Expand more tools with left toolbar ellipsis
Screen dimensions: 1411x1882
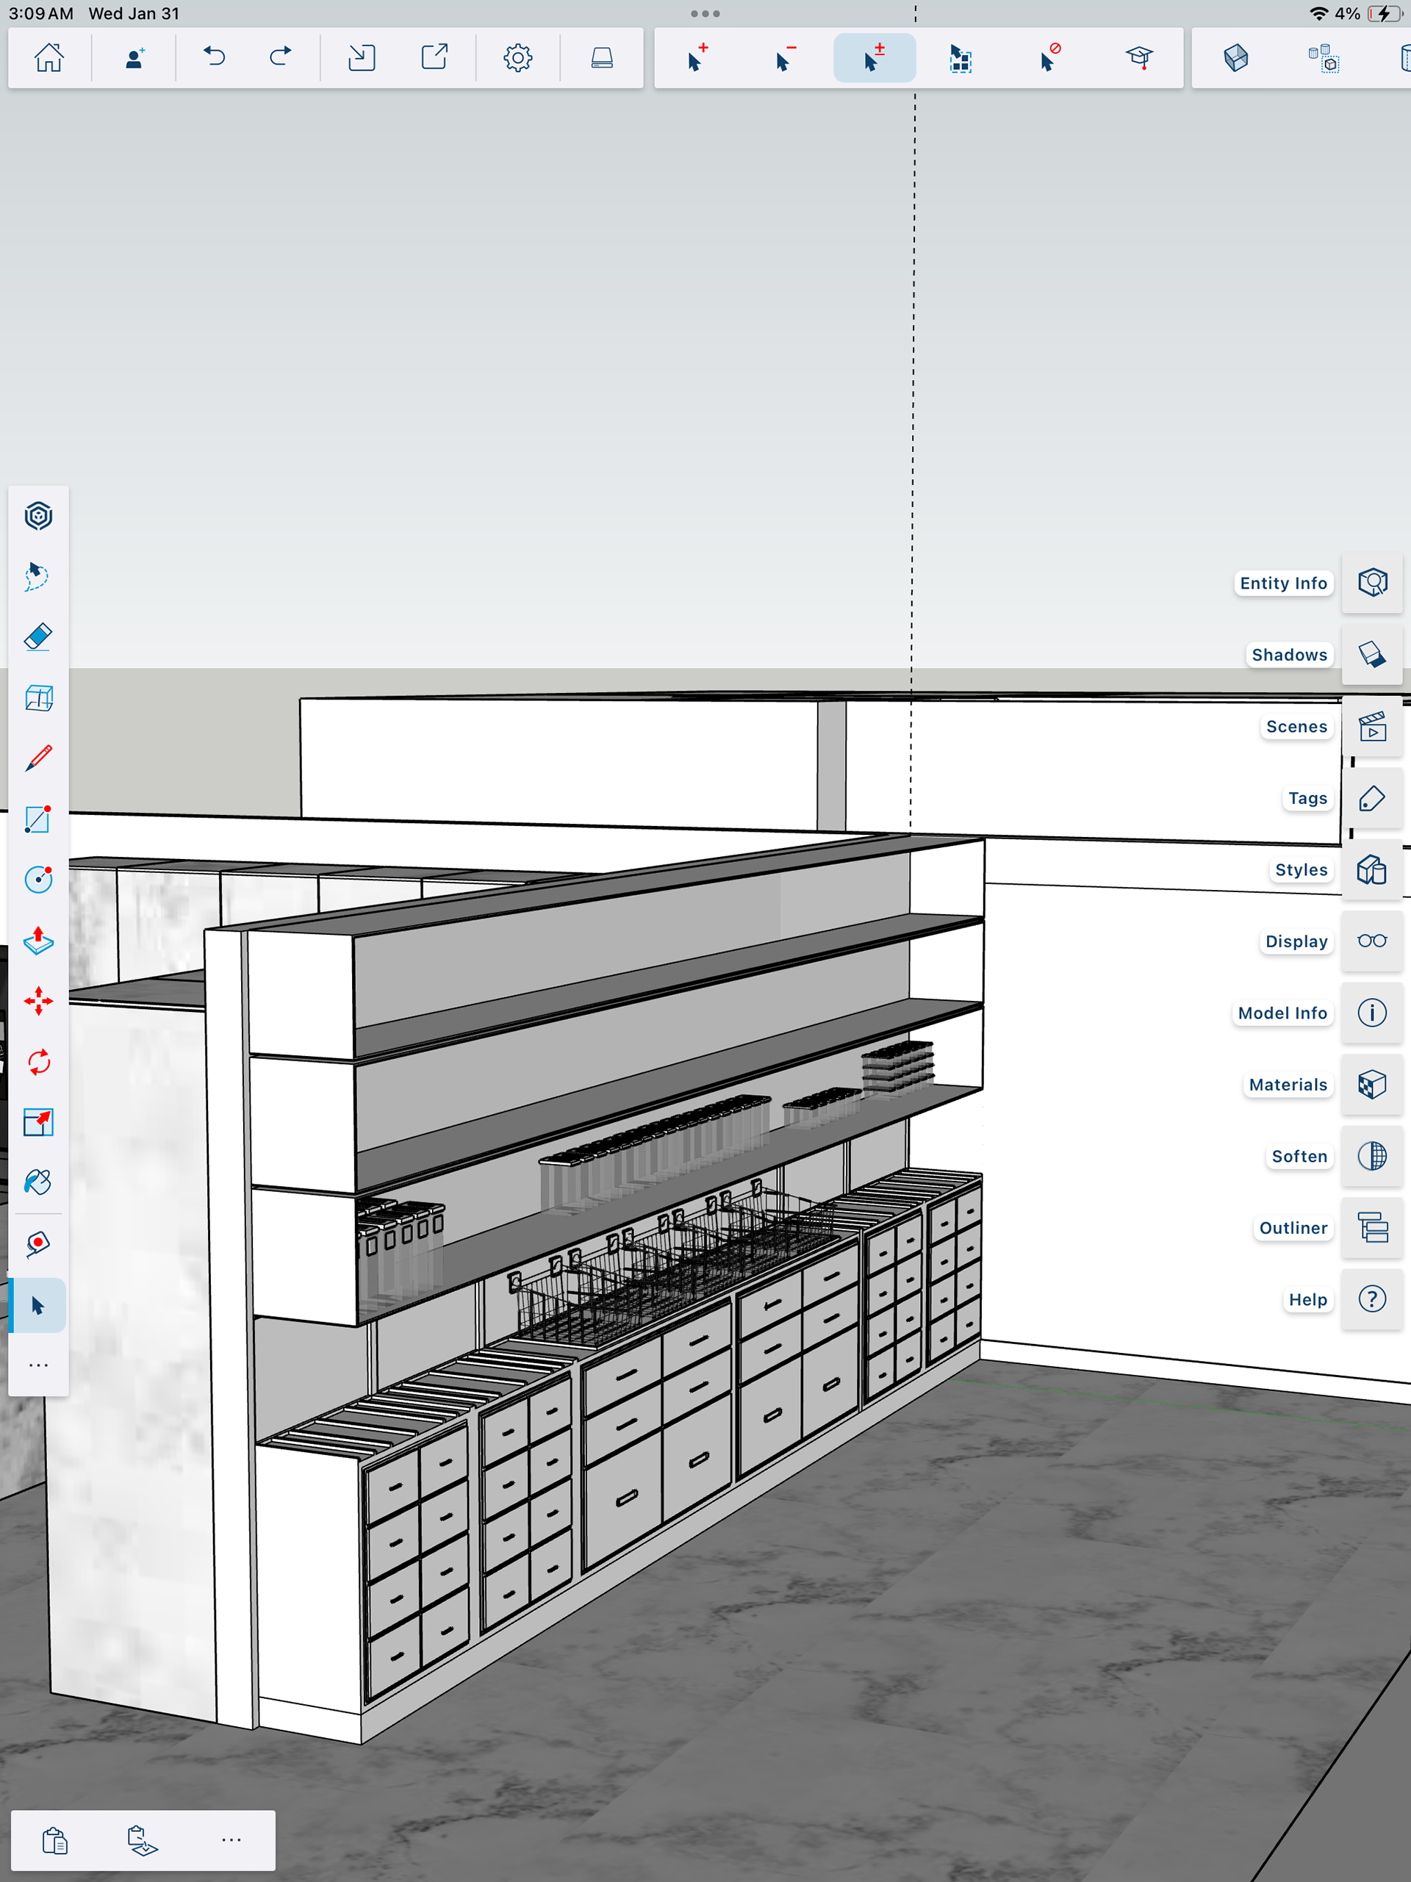(38, 1365)
